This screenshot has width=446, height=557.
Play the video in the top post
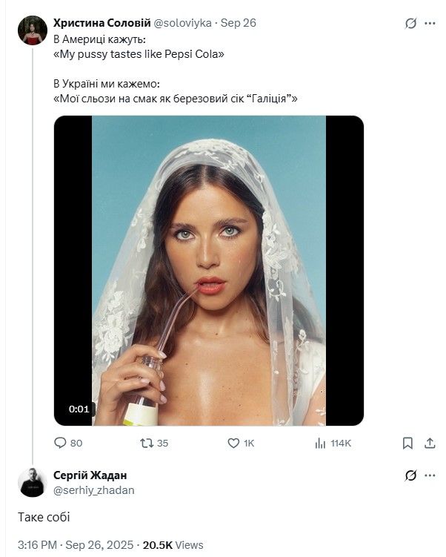209,271
